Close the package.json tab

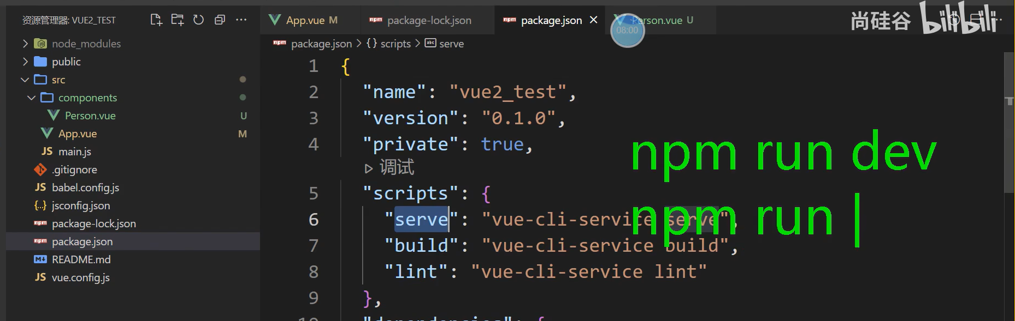coord(594,20)
